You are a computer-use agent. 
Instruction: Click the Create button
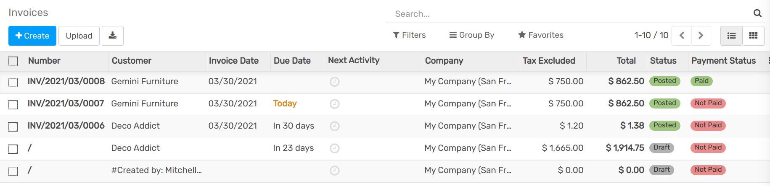point(32,36)
